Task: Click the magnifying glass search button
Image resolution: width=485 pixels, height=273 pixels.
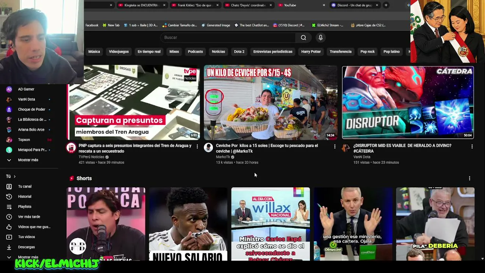Action: tap(304, 38)
